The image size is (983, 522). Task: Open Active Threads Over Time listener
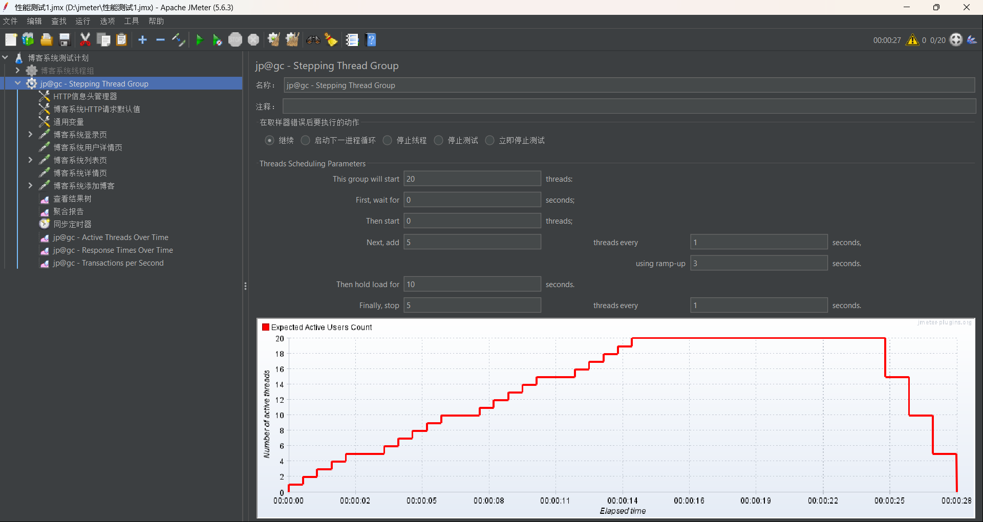click(111, 237)
